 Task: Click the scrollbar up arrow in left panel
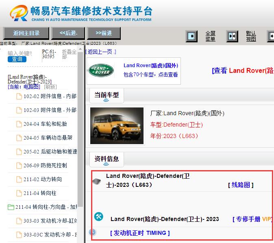click(80, 49)
